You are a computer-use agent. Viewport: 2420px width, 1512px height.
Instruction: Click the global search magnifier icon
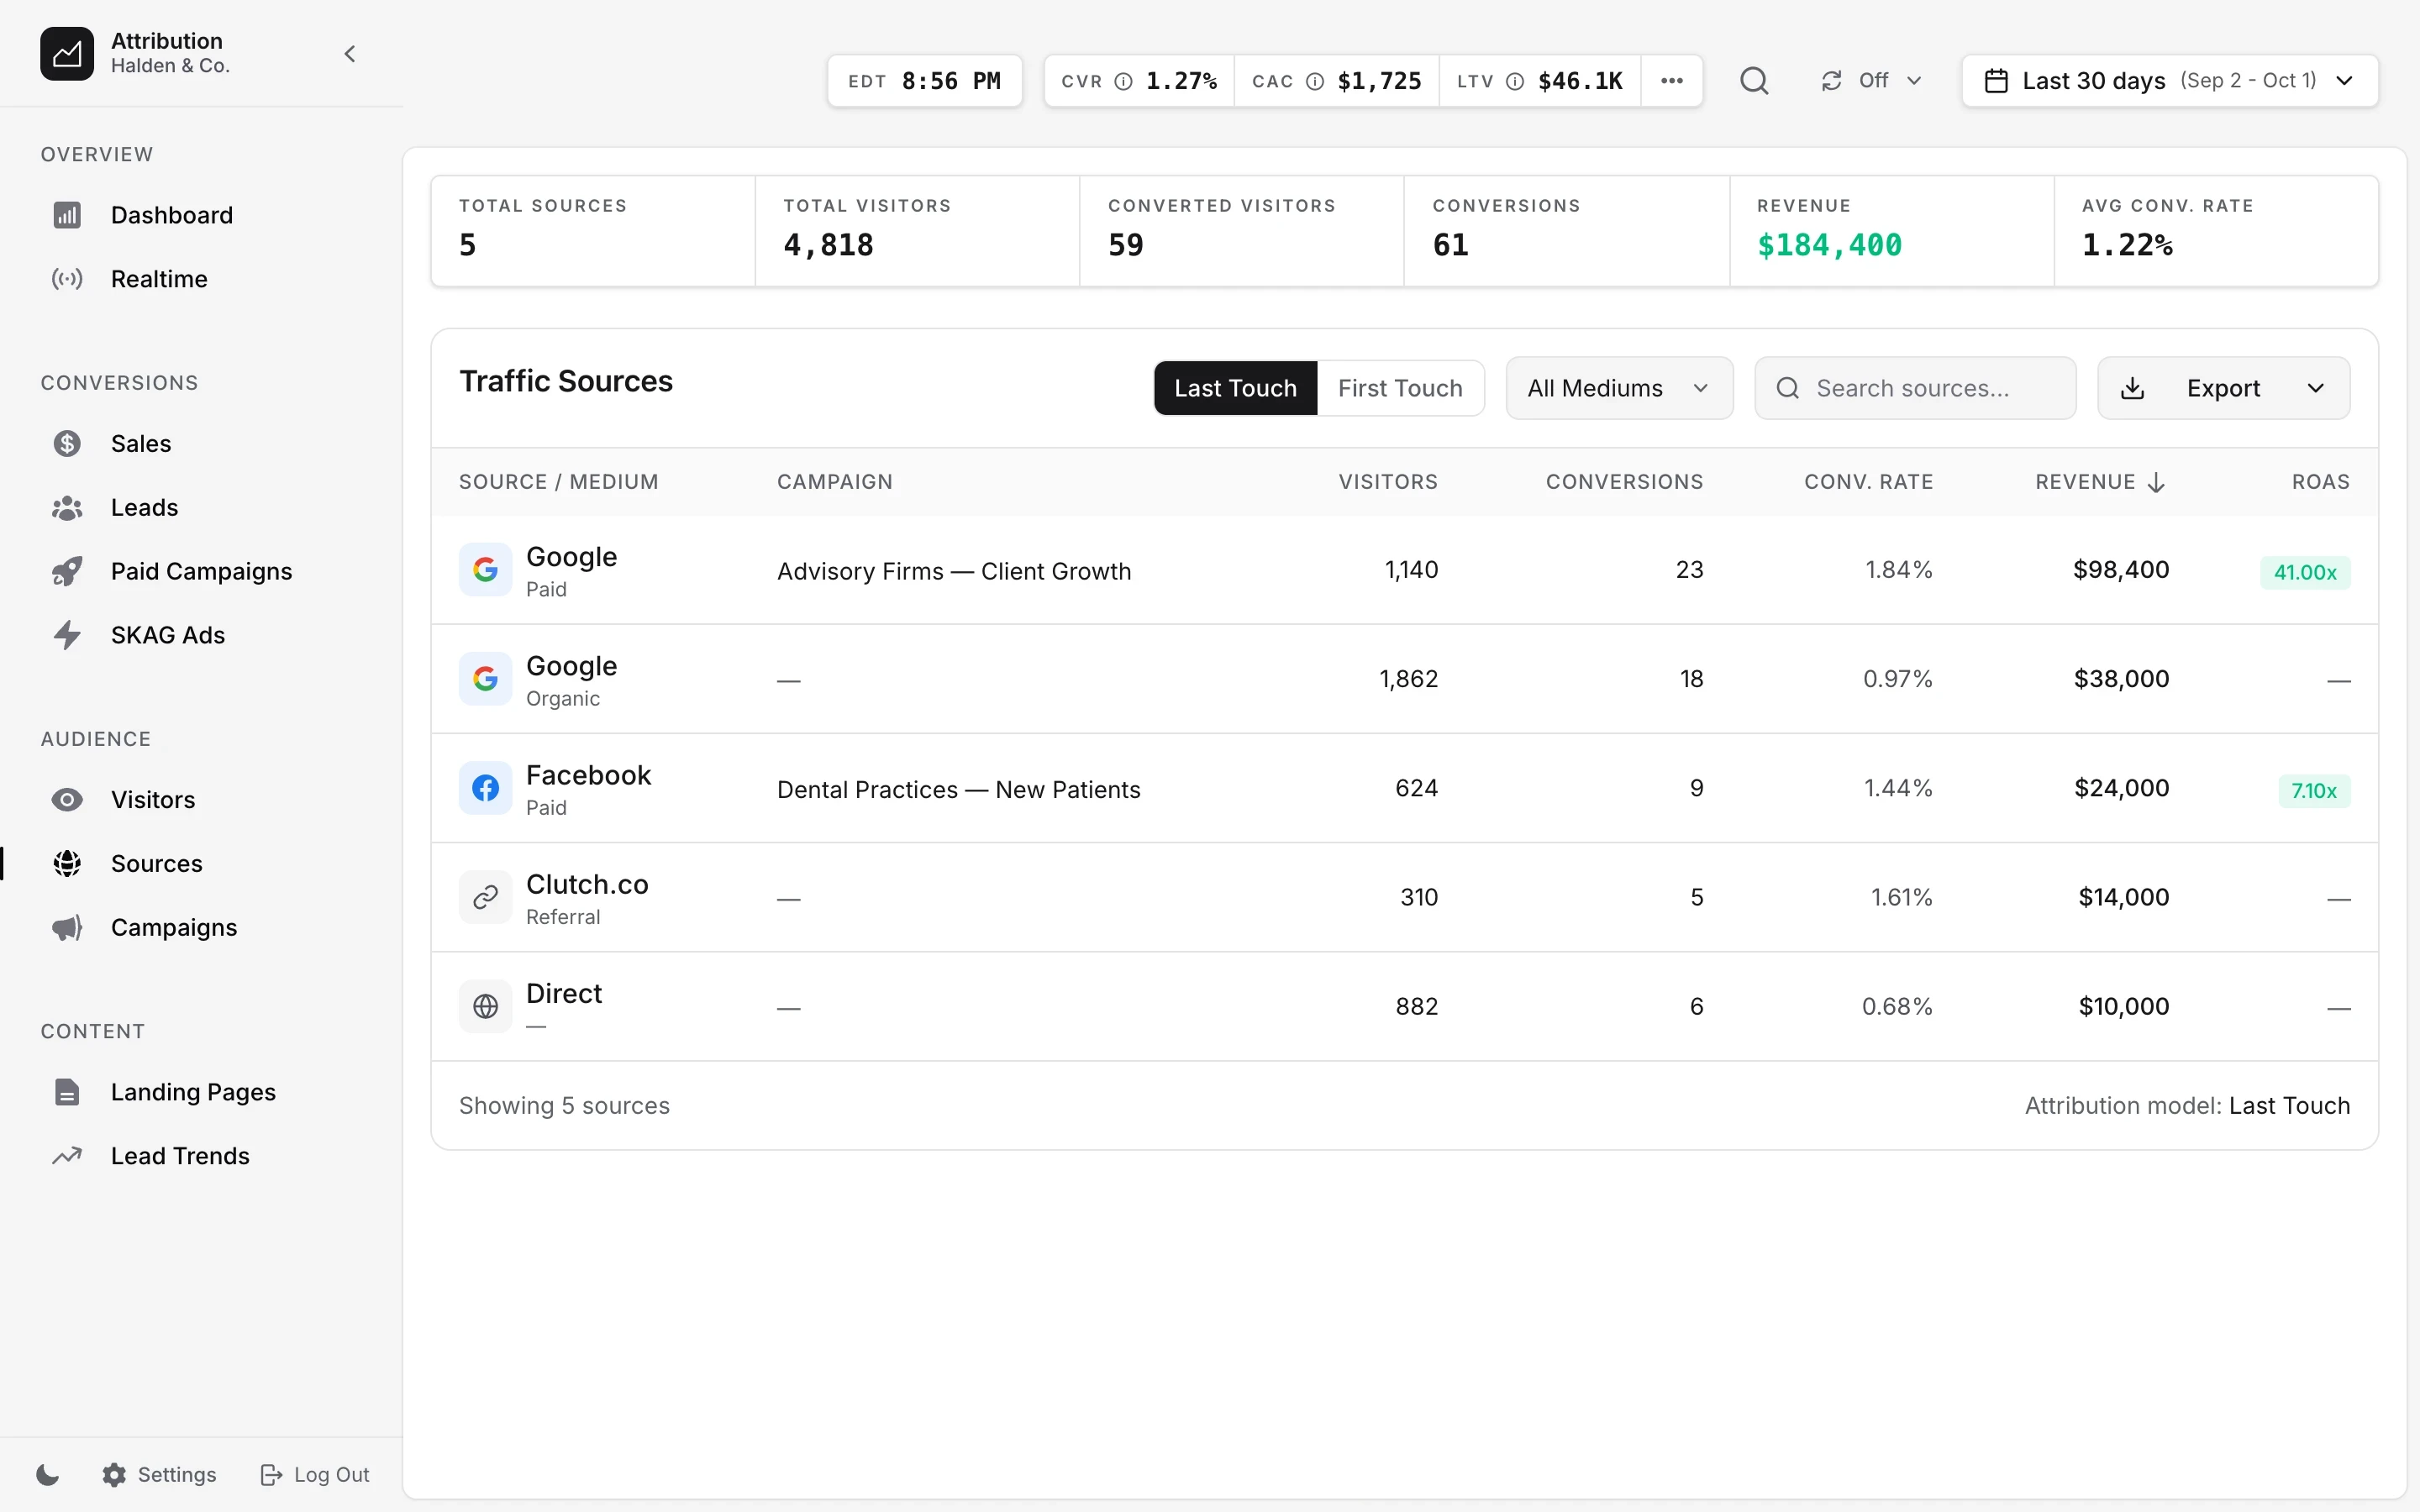(x=1754, y=81)
